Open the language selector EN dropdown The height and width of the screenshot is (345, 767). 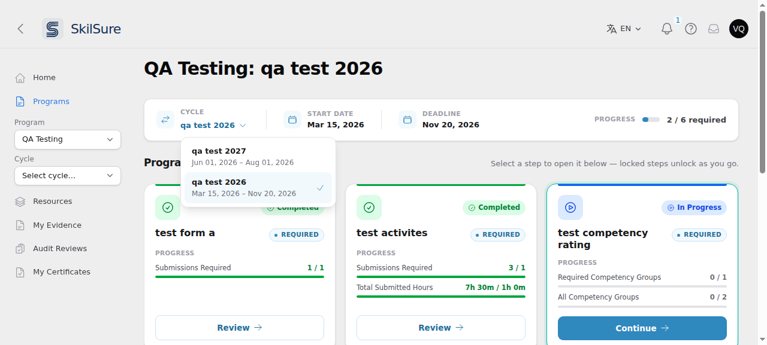(x=624, y=29)
